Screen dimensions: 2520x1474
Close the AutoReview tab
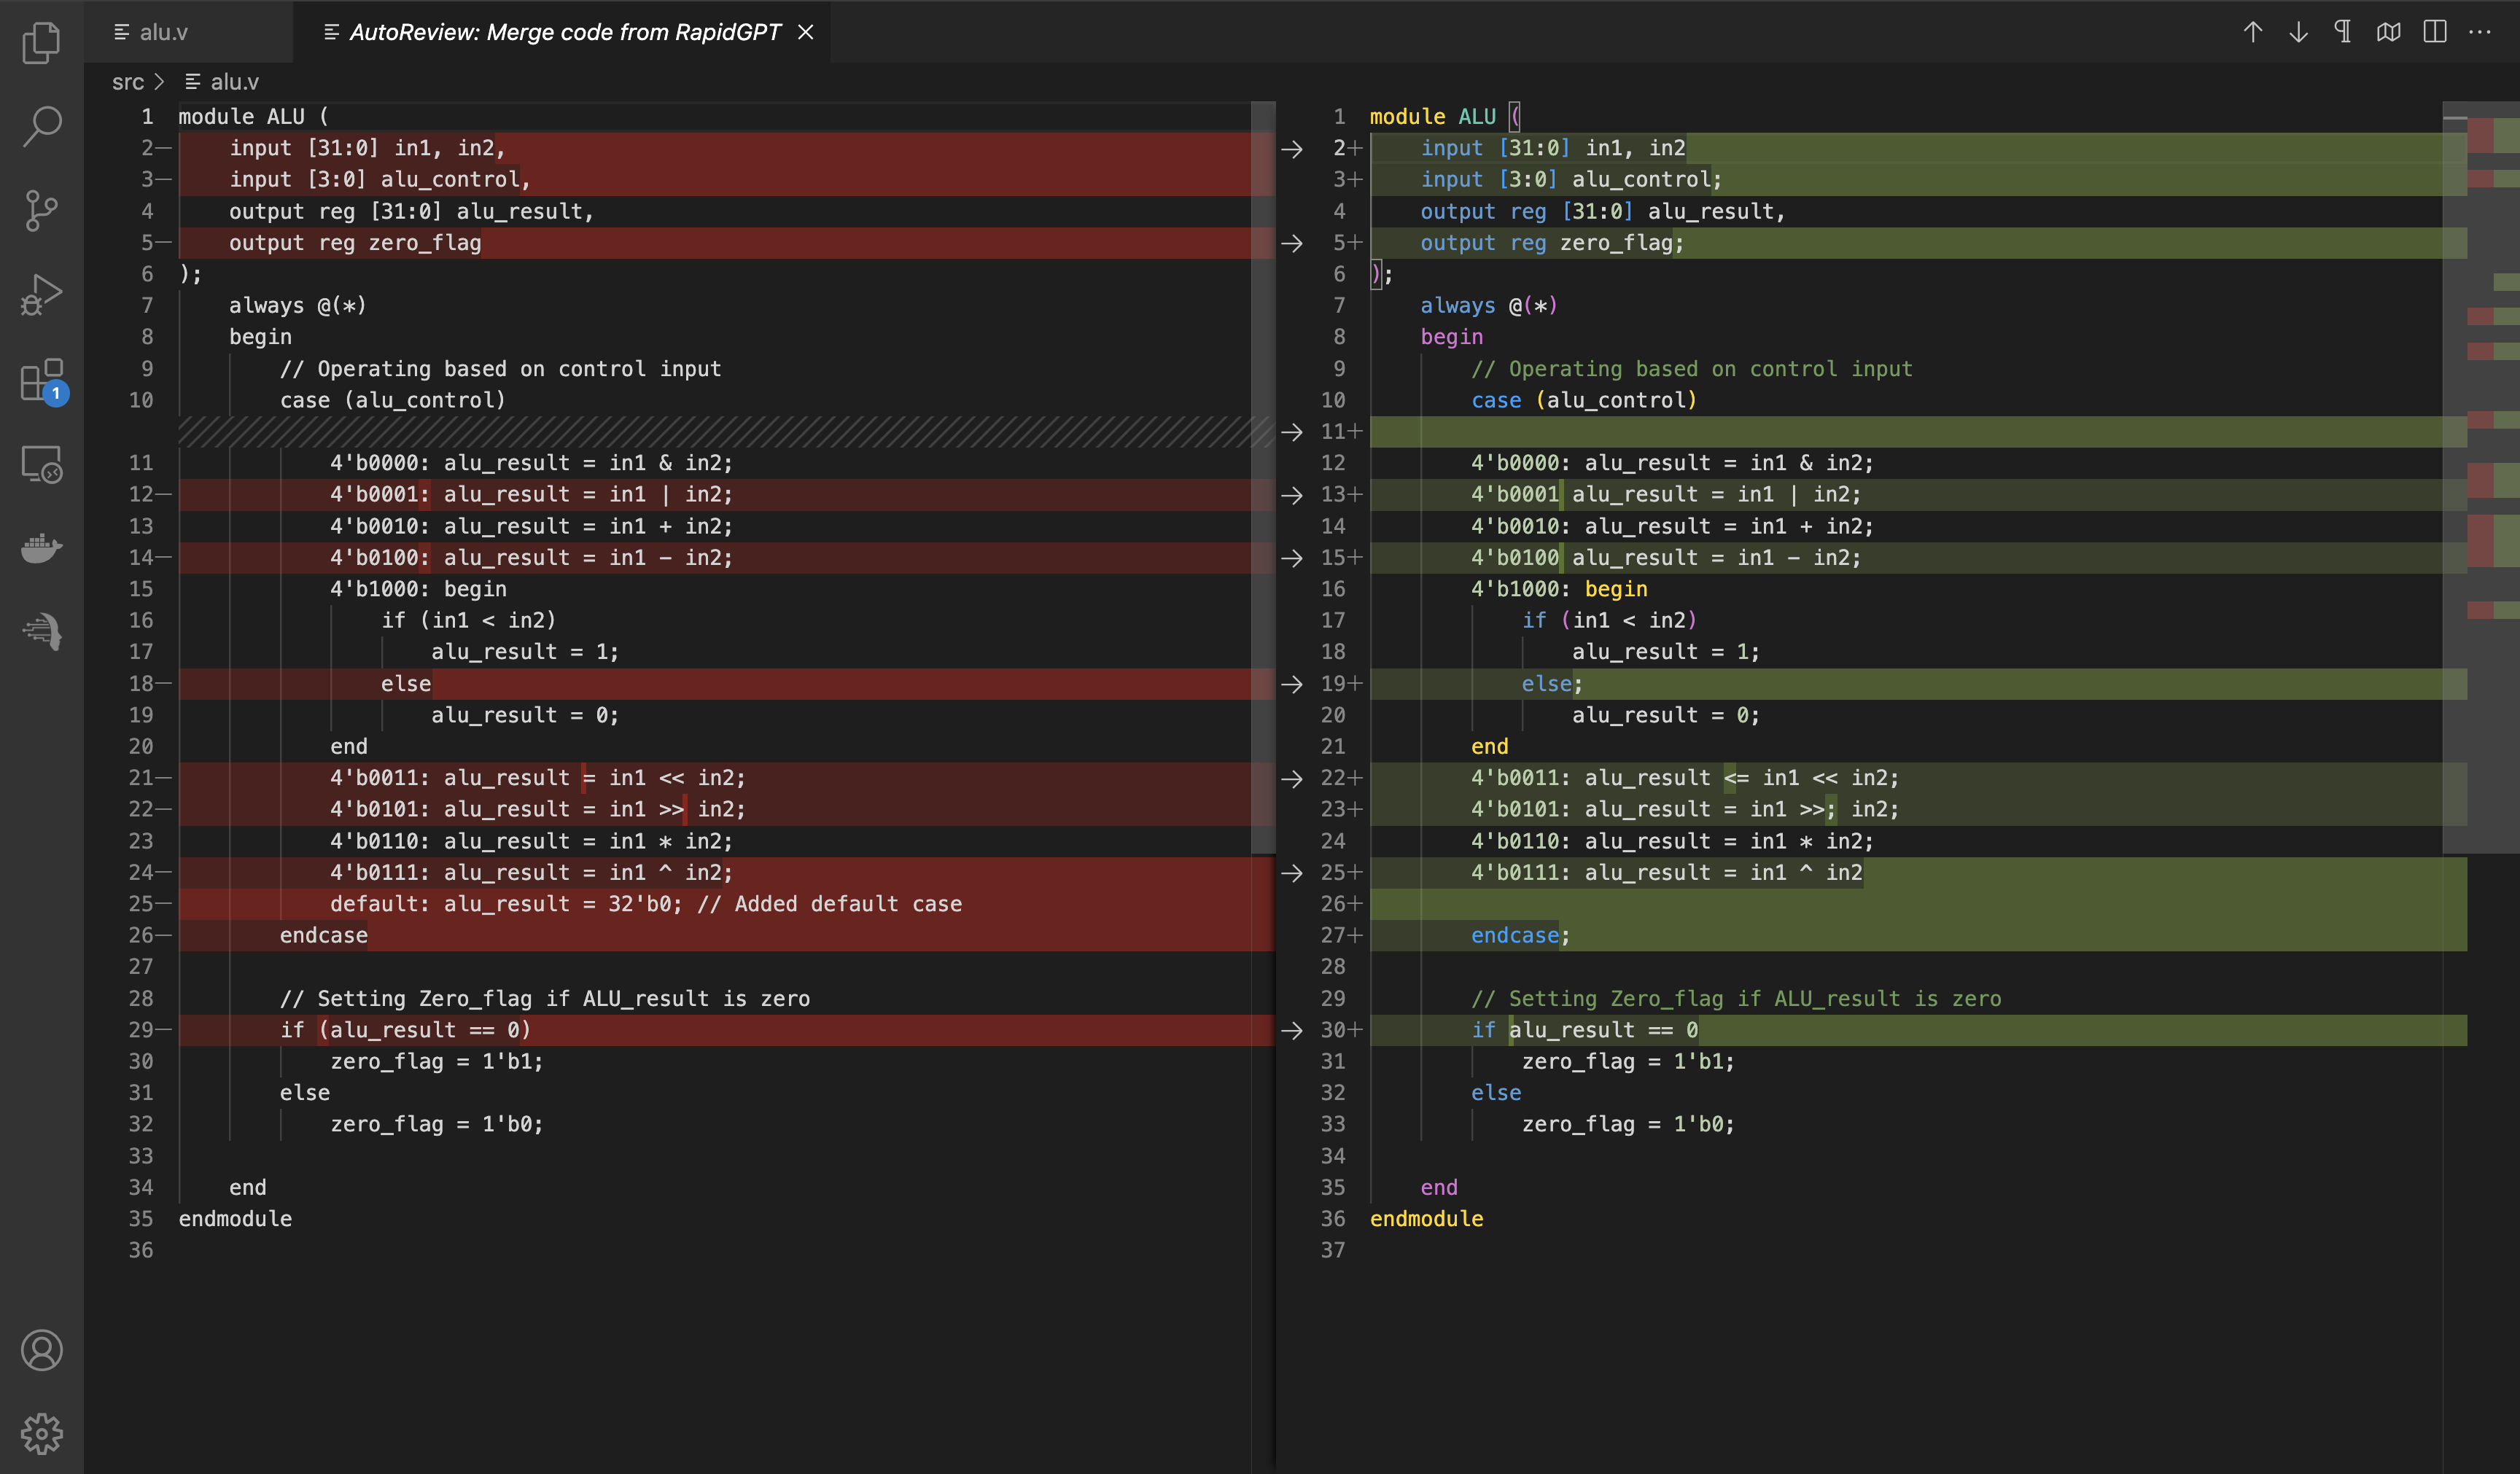click(806, 32)
